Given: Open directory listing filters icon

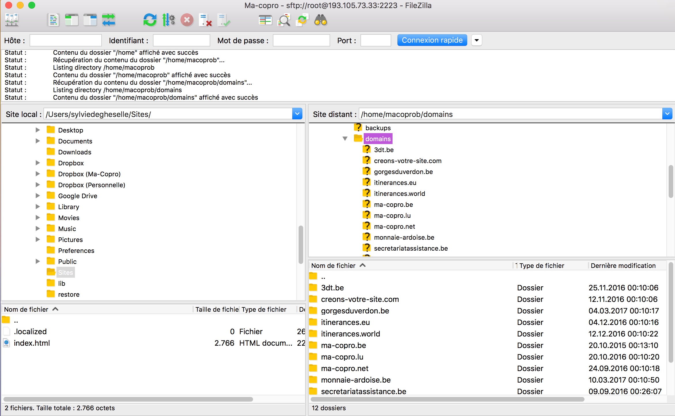Looking at the screenshot, I should click(265, 20).
